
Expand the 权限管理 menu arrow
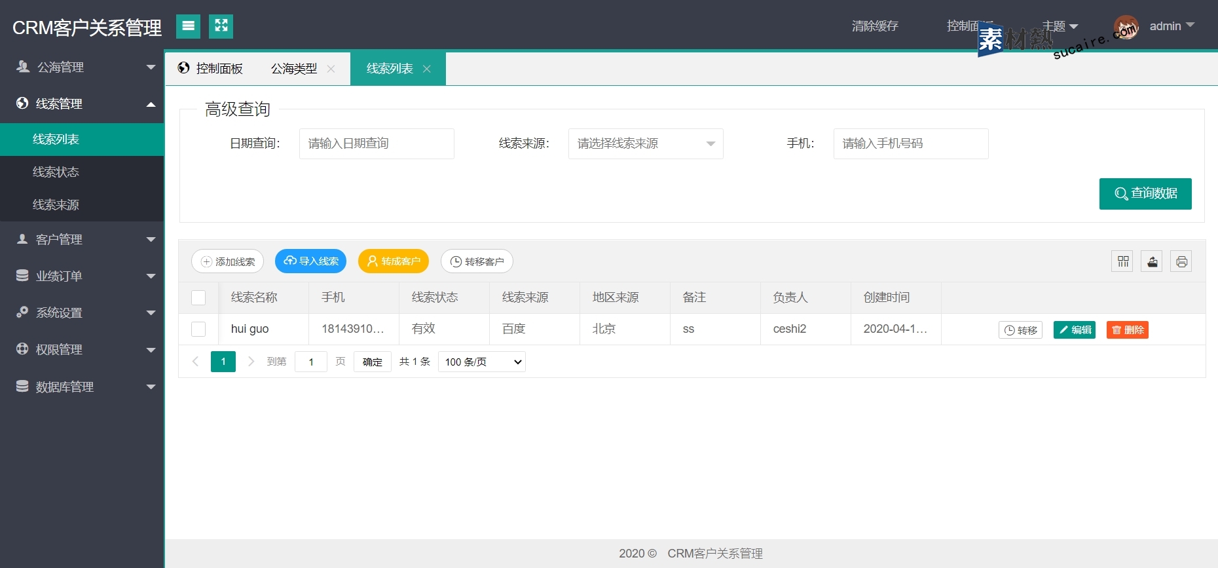click(151, 350)
